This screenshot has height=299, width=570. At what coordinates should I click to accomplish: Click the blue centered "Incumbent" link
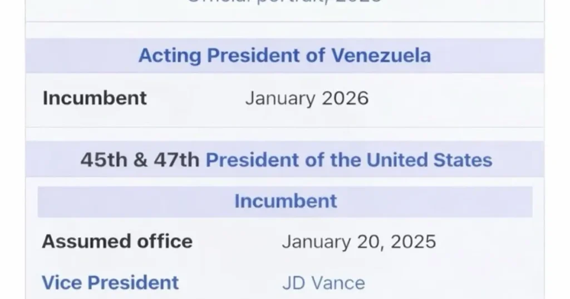point(286,201)
